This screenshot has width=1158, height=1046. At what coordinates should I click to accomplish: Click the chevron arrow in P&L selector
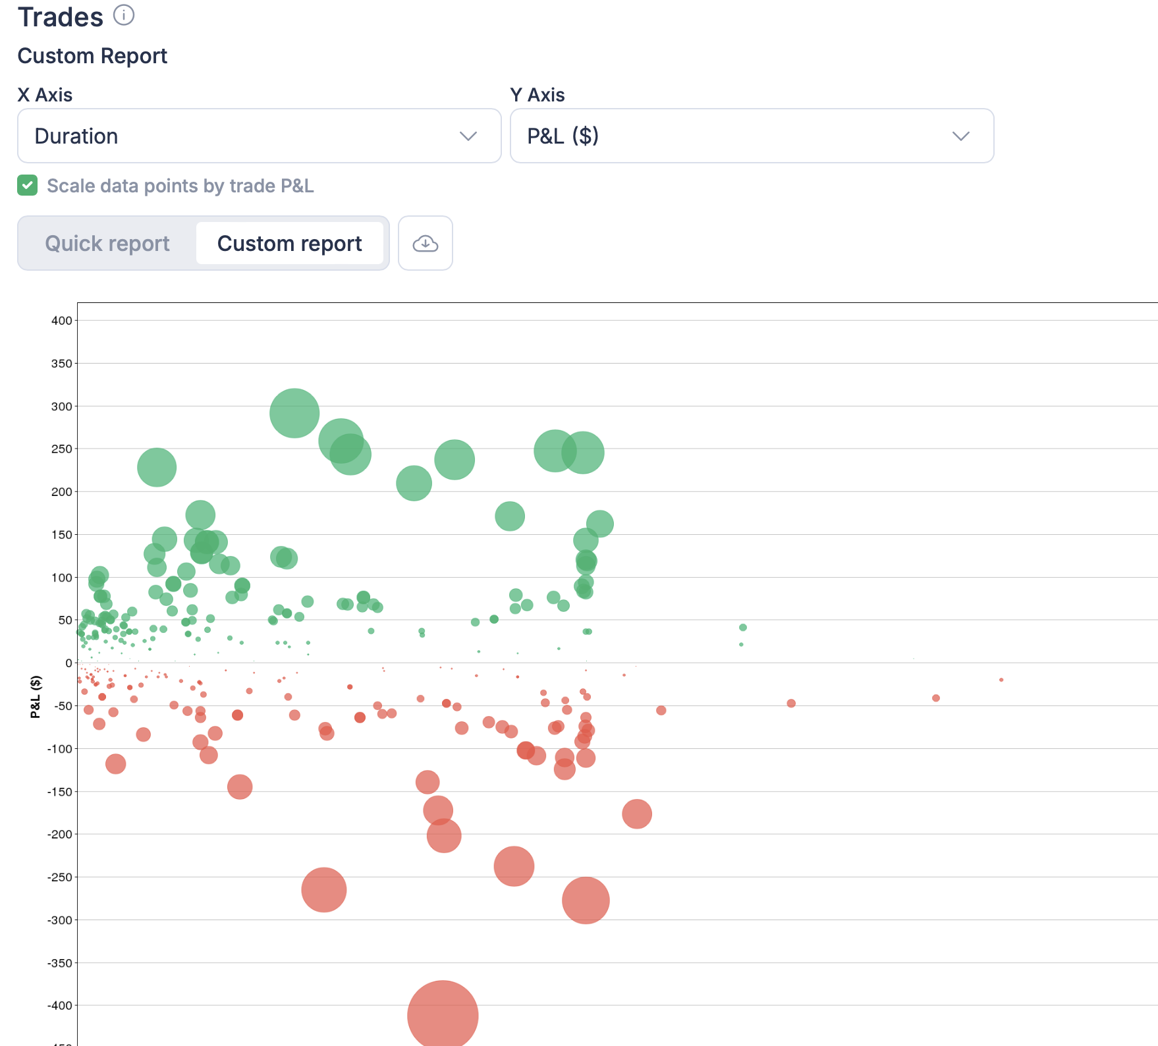click(961, 136)
